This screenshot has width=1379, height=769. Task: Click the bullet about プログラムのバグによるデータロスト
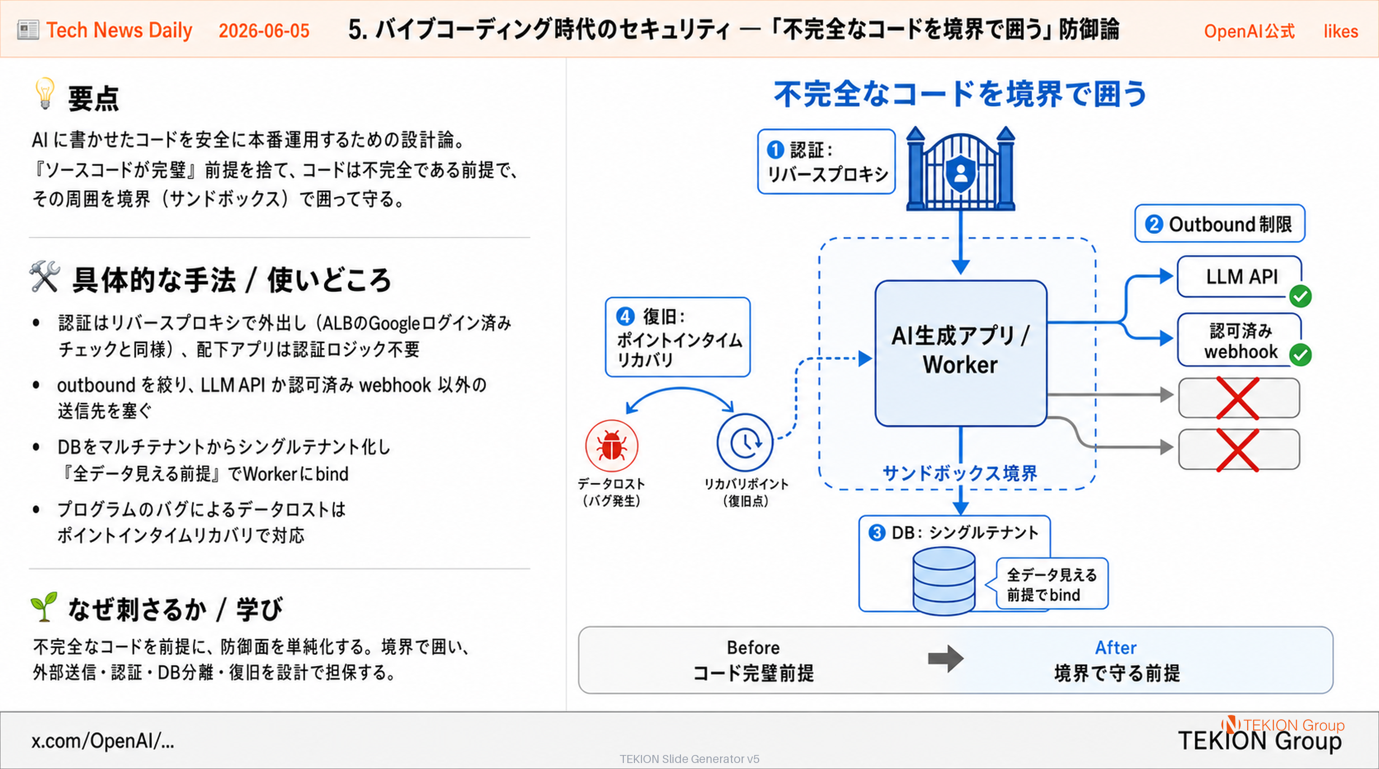pos(201,522)
